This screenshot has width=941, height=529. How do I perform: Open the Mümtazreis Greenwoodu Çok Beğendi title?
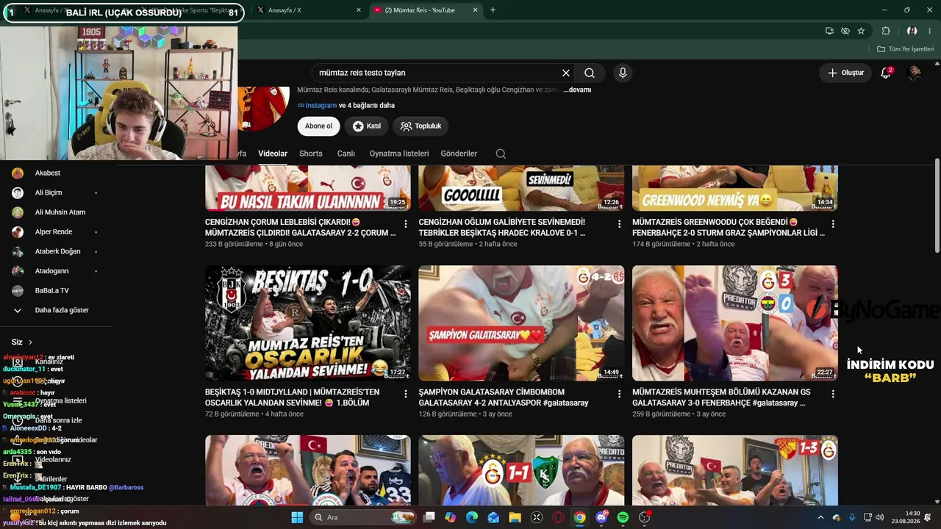[729, 227]
